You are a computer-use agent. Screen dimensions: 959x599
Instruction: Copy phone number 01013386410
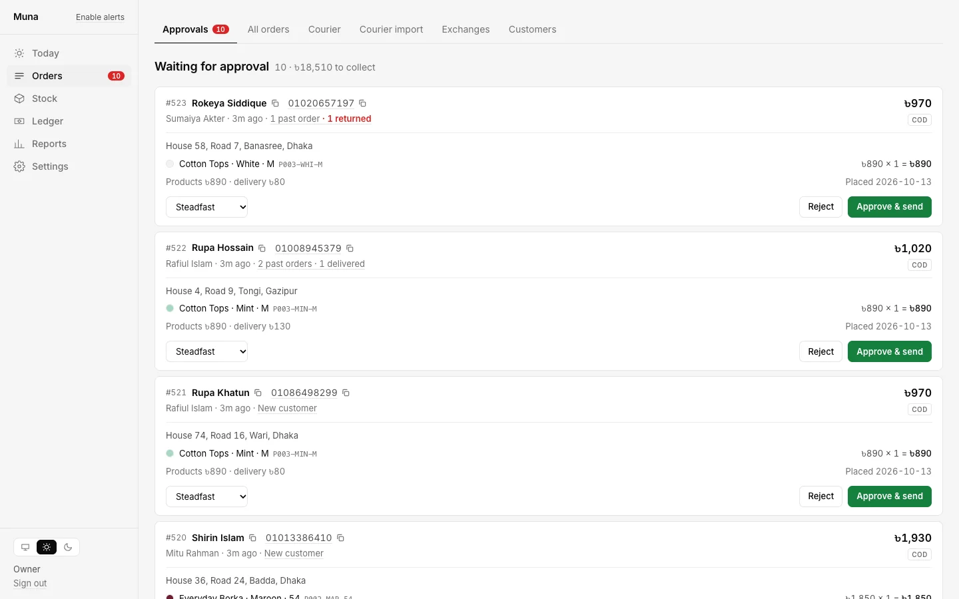[x=340, y=538]
